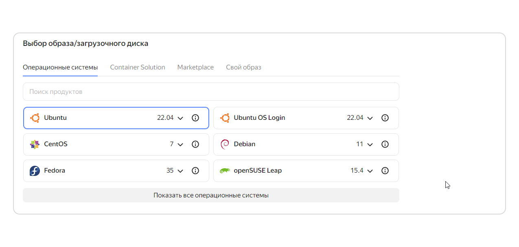This screenshot has width=519, height=247.
Task: Select the Свой образ tab
Action: tap(243, 67)
